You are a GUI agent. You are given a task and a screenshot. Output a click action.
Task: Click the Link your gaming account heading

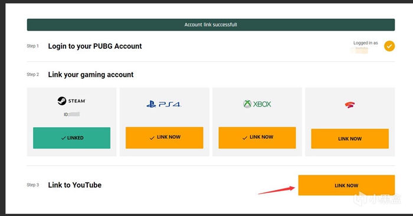pyautogui.click(x=91, y=75)
